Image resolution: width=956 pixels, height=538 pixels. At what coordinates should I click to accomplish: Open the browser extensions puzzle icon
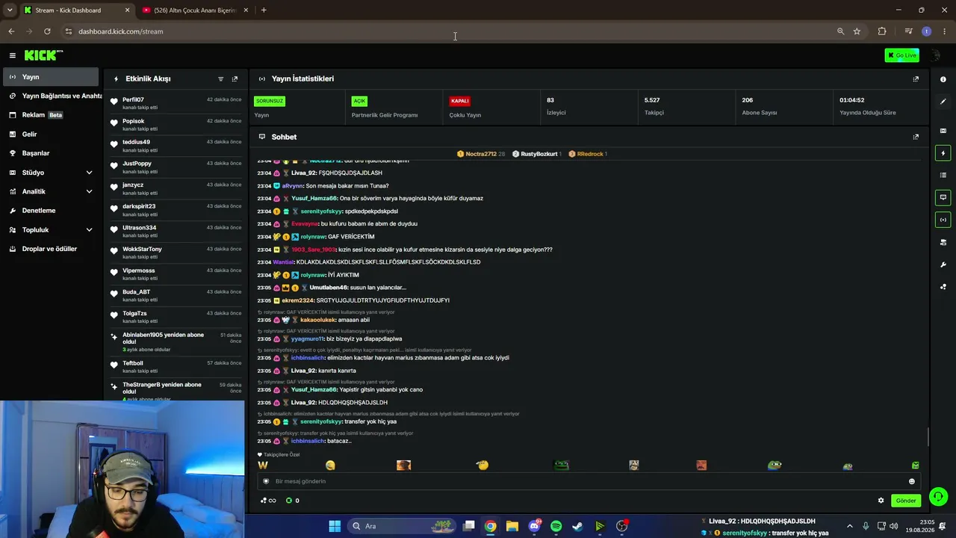click(882, 31)
